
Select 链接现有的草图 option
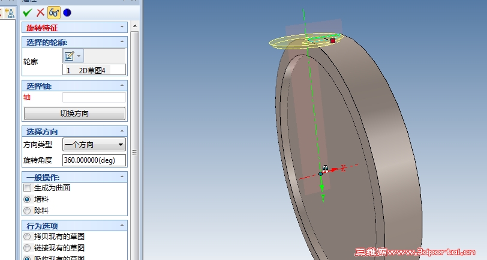point(28,248)
